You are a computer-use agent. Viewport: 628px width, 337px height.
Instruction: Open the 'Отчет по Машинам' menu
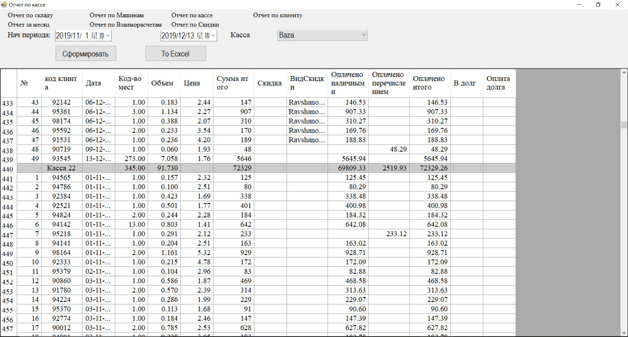coord(116,15)
